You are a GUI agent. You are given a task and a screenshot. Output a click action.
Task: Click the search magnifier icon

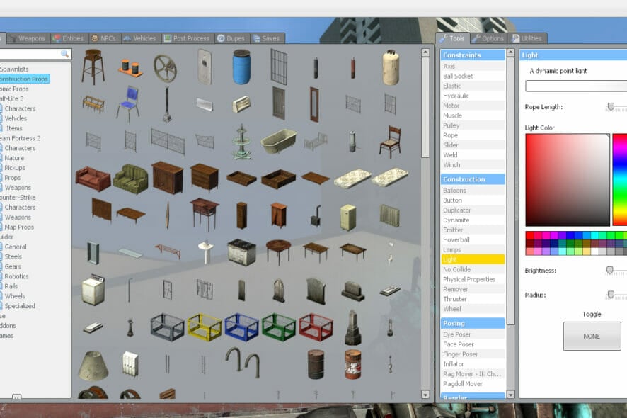coord(64,54)
